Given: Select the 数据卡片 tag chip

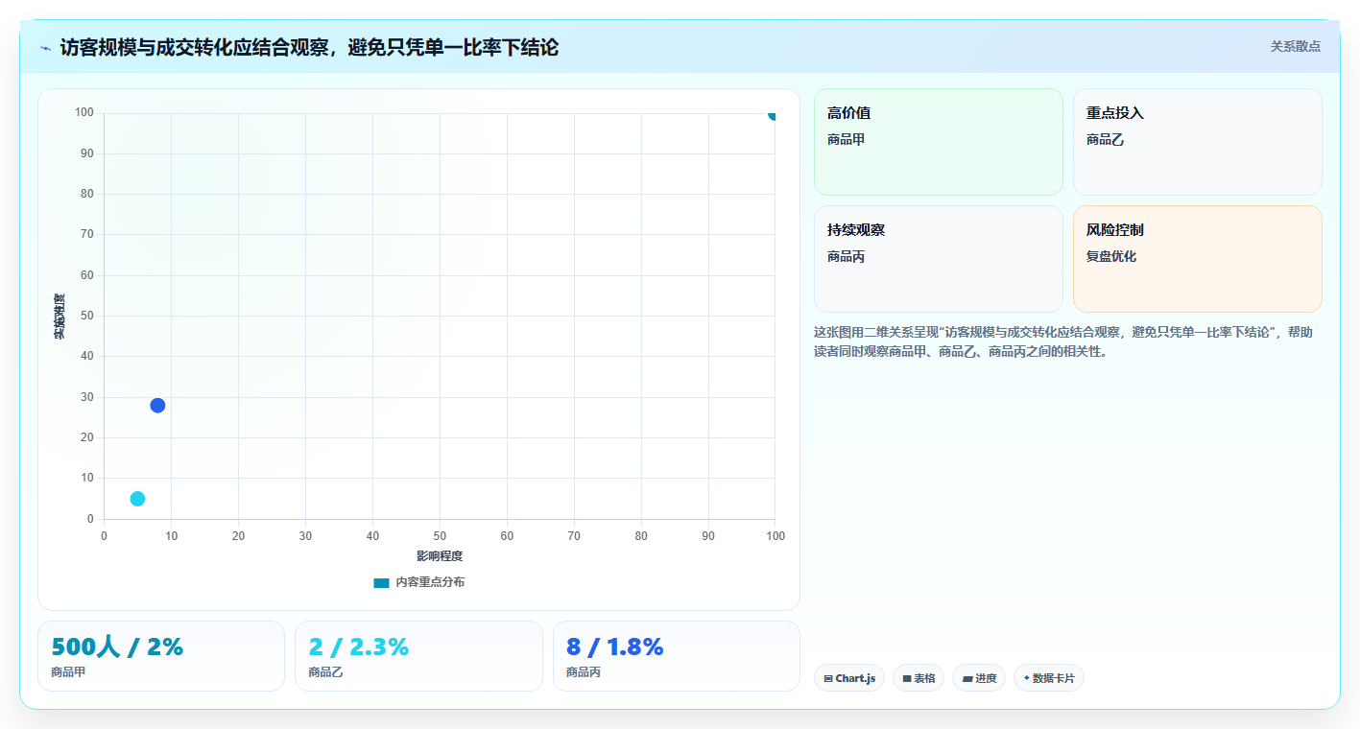Looking at the screenshot, I should click(1049, 678).
